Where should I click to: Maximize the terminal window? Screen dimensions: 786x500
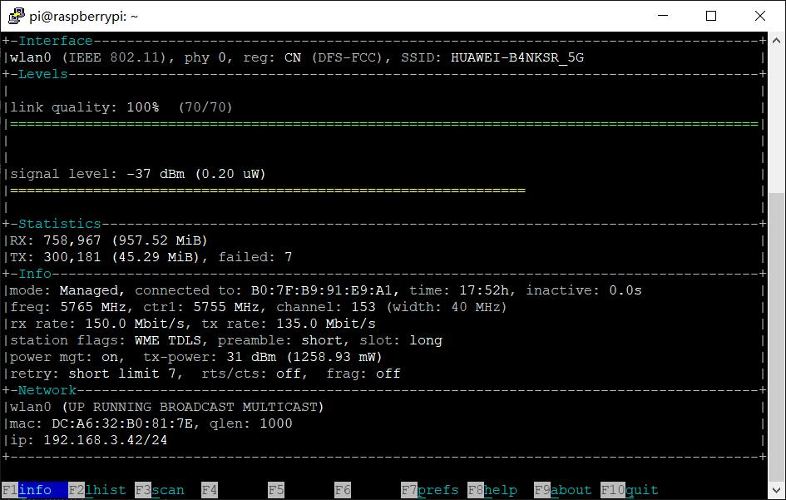pyautogui.click(x=711, y=16)
